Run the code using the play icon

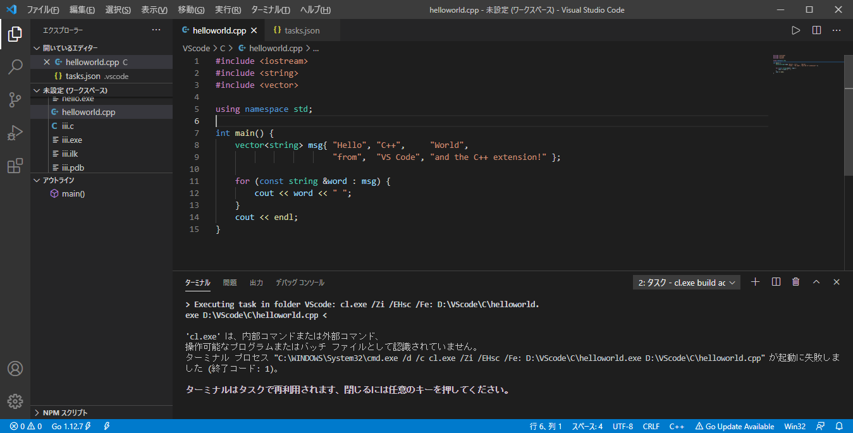tap(795, 29)
